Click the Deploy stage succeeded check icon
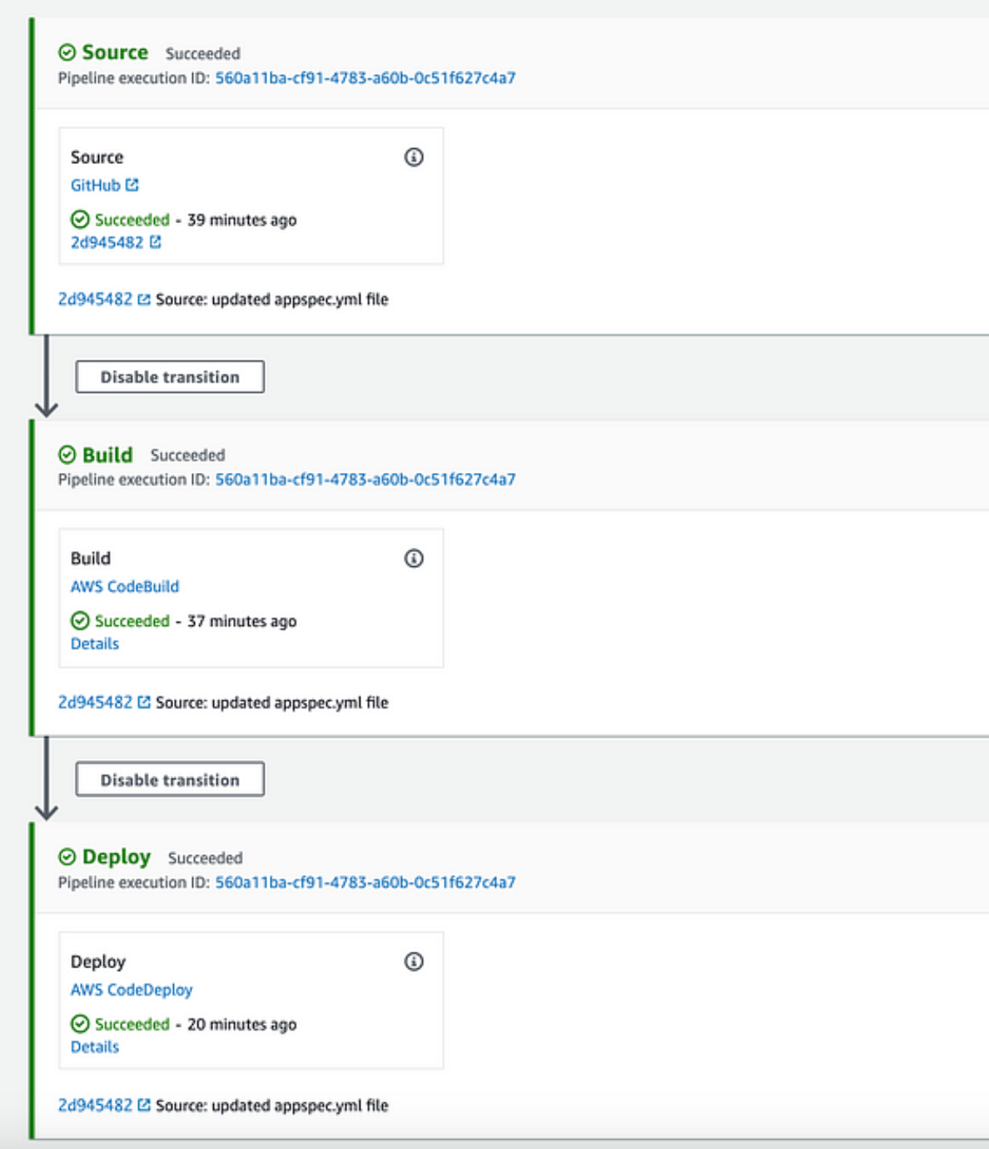Viewport: 989px width, 1149px height. coord(67,857)
